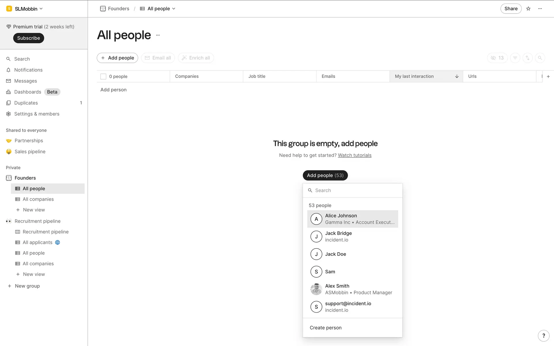Click the filter icon in toolbar
554x346 pixels.
click(x=515, y=58)
